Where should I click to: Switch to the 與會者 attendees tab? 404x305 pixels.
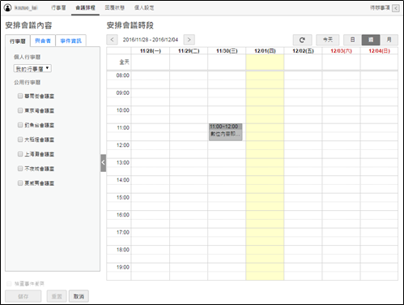coord(43,41)
